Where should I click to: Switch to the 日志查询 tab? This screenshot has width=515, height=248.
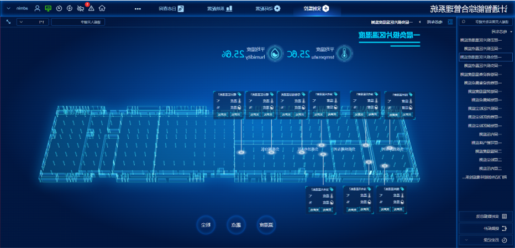168,9
